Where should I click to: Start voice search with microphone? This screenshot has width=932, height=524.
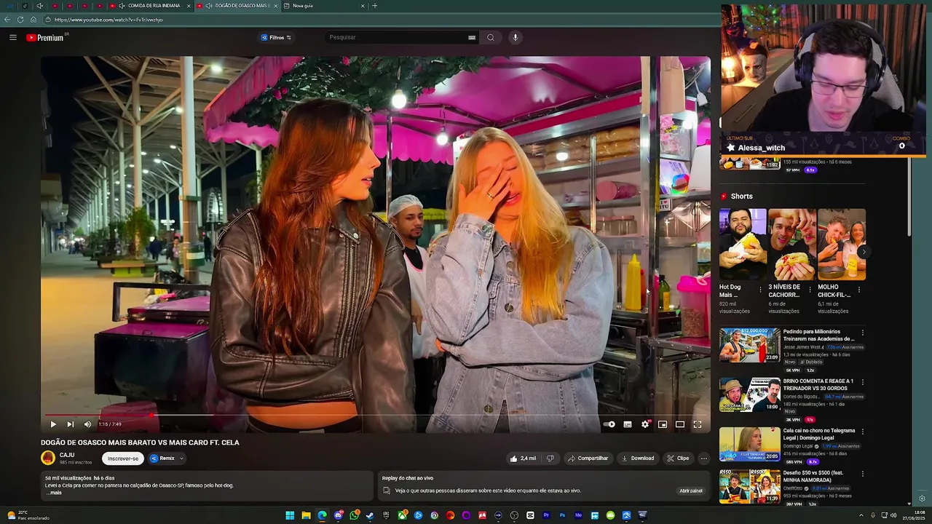tap(515, 37)
